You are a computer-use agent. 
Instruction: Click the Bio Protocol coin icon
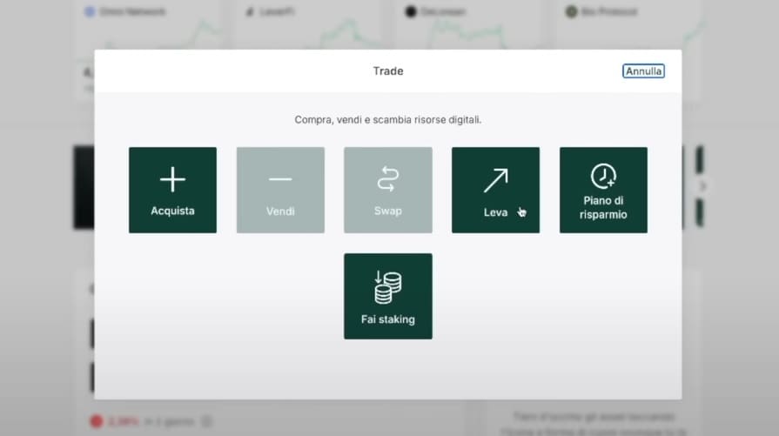571,12
